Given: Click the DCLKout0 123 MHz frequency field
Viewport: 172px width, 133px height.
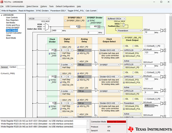Looking at the screenshot, I should pos(149,53).
